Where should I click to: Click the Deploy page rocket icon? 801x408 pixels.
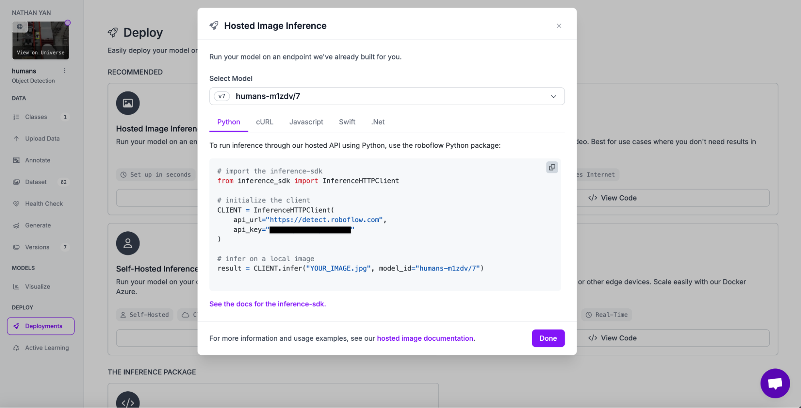click(x=113, y=32)
